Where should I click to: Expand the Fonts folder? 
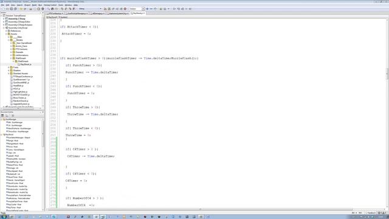pyautogui.click(x=9, y=68)
